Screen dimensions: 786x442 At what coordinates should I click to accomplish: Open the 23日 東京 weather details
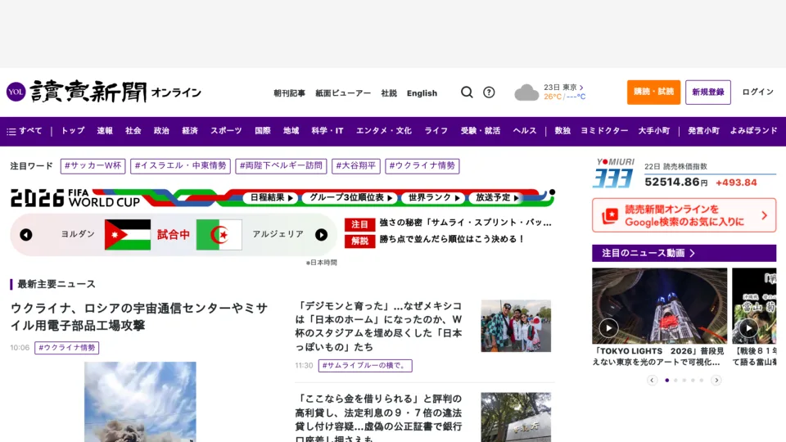tap(563, 88)
